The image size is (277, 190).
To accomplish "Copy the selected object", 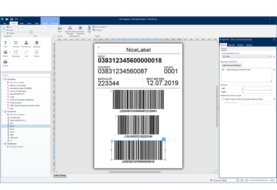I will click(10, 30).
